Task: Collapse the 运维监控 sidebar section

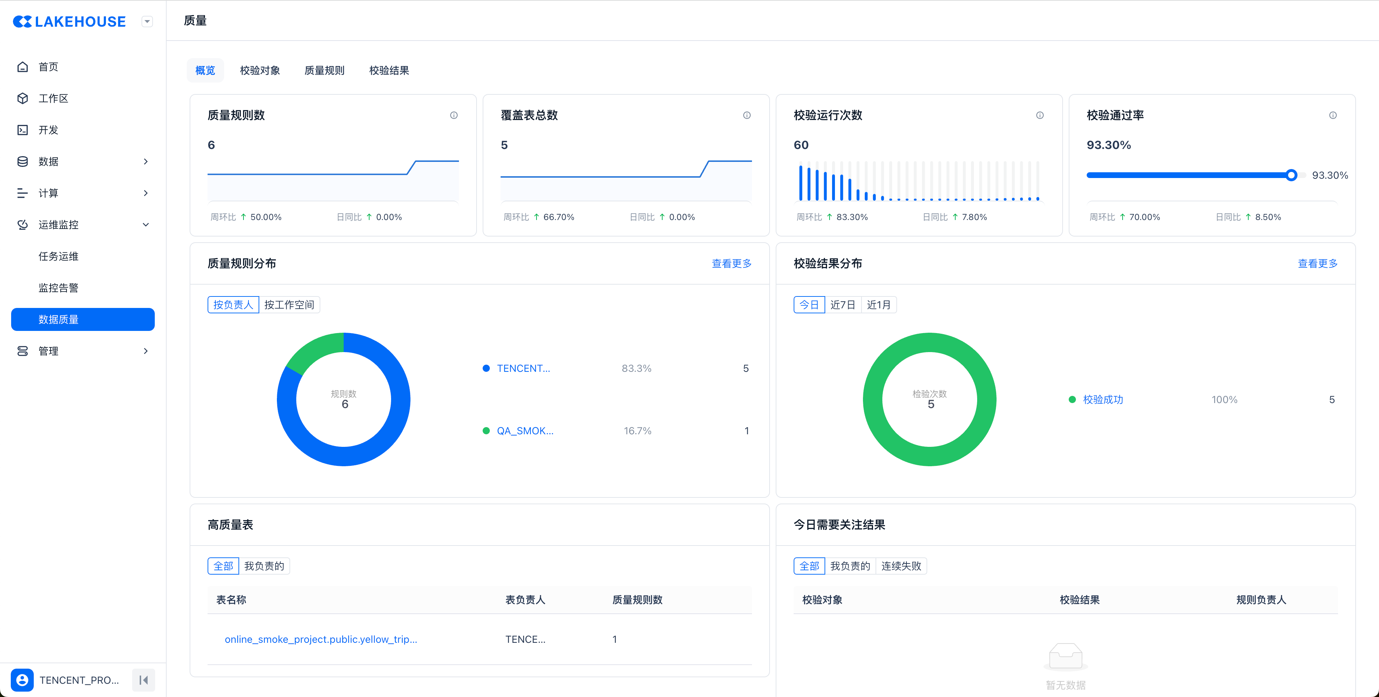Action: 145,225
